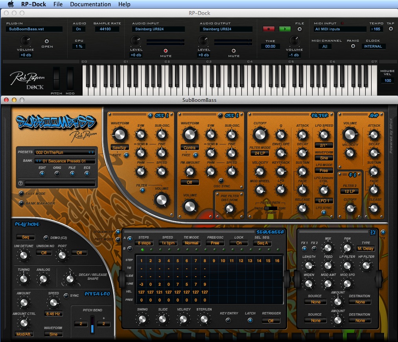Viewport: 398px width, 342px height.
Task: Open the RP-Dock menu
Action: [x=33, y=4]
